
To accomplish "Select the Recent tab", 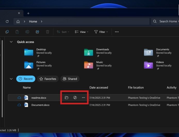I will 26,79.
